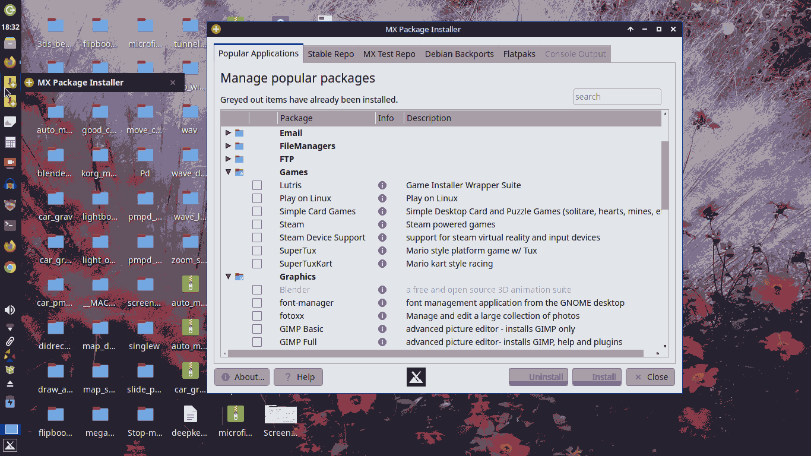Click the Games category label
The height and width of the screenshot is (456, 811).
click(x=294, y=172)
